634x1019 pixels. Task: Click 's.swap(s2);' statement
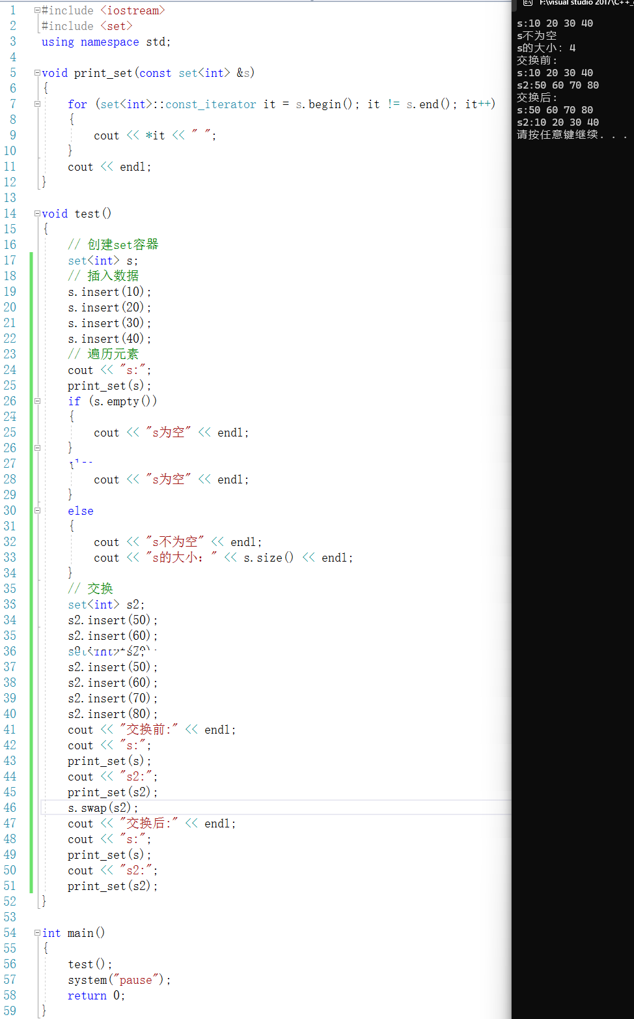click(x=103, y=808)
